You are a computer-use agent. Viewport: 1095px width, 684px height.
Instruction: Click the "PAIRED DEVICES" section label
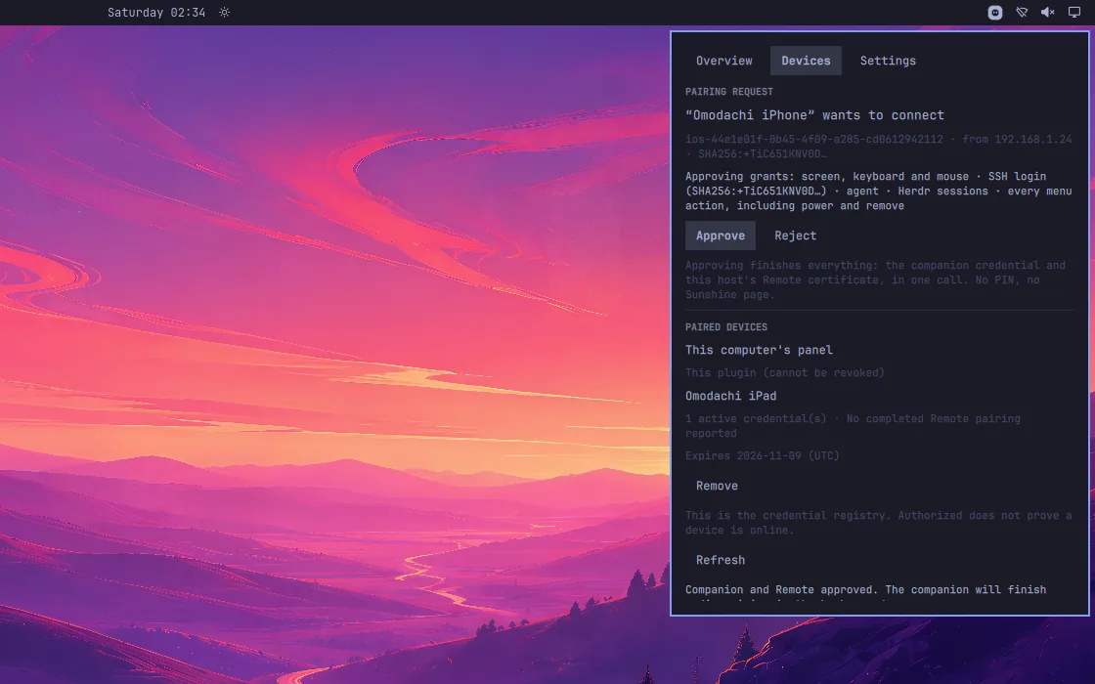tap(726, 327)
